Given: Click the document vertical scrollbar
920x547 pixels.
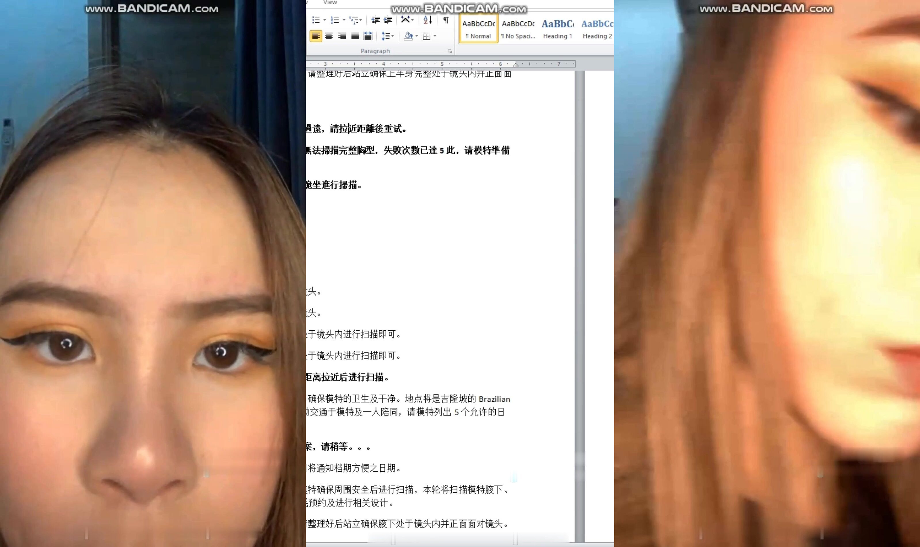Looking at the screenshot, I should pyautogui.click(x=580, y=306).
